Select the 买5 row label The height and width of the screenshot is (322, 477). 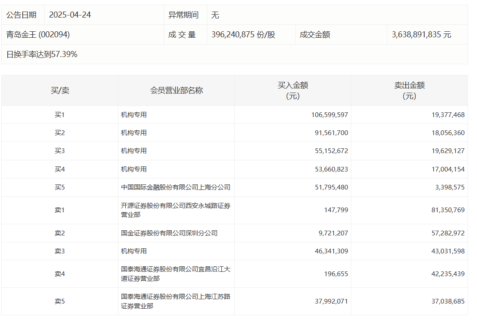click(60, 187)
